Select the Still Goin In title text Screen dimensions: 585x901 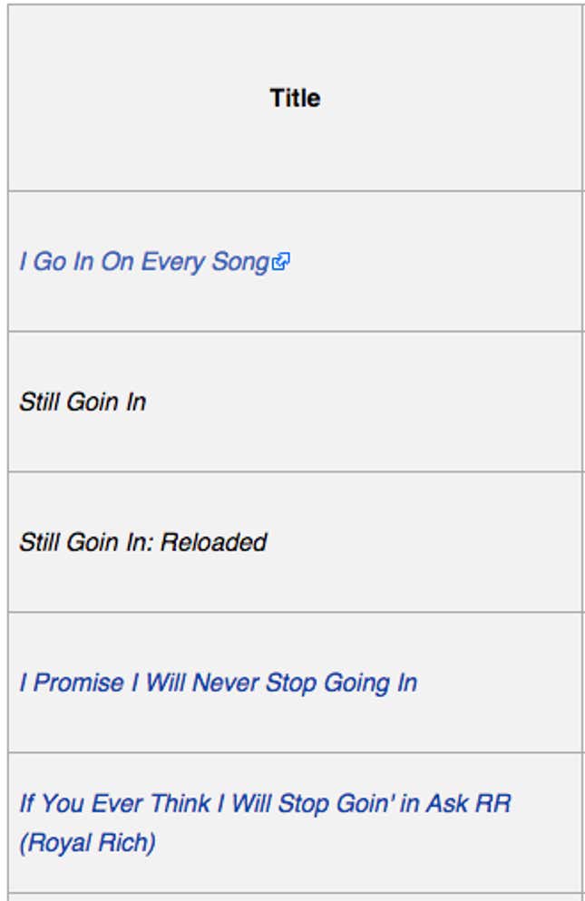[x=83, y=402]
